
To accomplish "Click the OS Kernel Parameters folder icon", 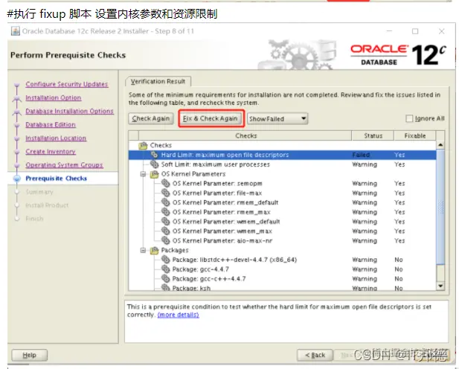I will (154, 174).
